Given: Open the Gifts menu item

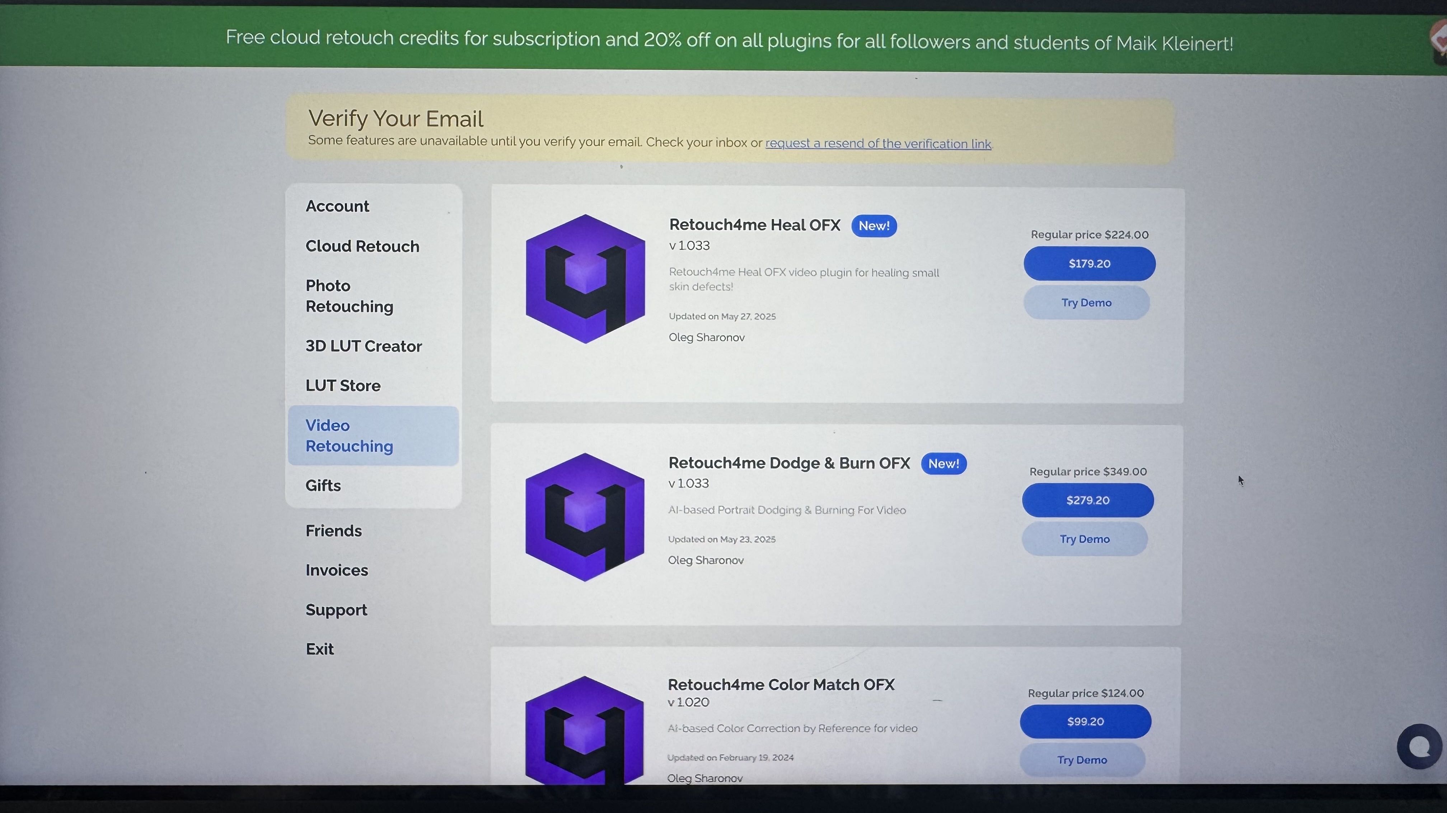Looking at the screenshot, I should point(323,485).
